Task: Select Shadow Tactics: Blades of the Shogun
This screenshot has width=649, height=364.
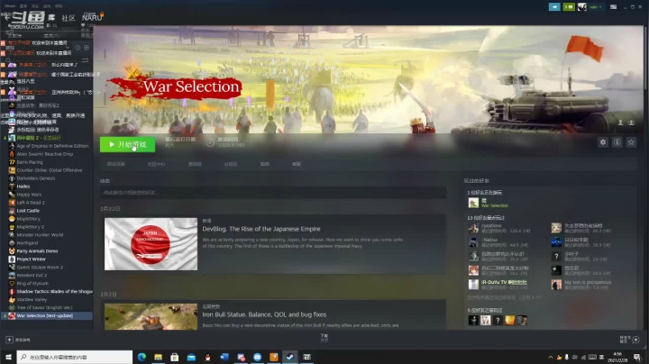Action: point(54,291)
